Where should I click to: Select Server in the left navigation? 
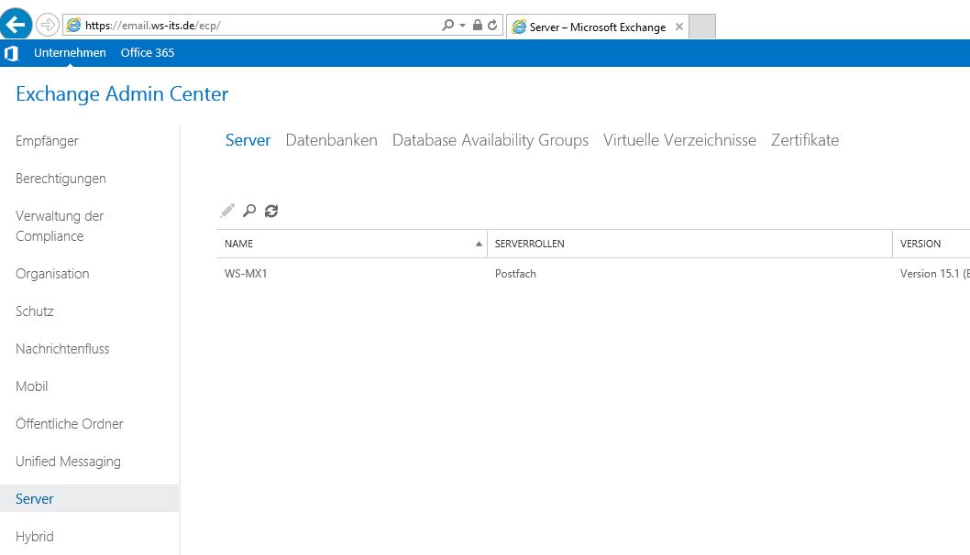pyautogui.click(x=90, y=499)
